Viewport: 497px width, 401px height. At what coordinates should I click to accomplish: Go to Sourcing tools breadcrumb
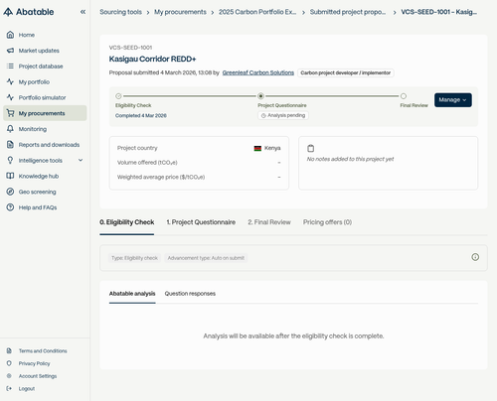[x=120, y=12]
